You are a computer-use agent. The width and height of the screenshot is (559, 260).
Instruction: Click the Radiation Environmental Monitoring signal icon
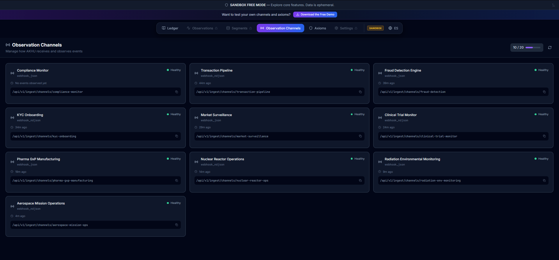click(x=380, y=162)
